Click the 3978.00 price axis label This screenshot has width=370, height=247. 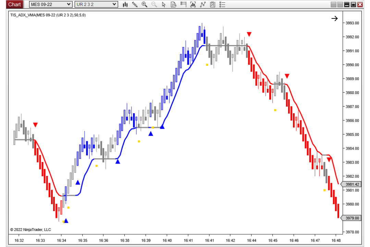[352, 232]
